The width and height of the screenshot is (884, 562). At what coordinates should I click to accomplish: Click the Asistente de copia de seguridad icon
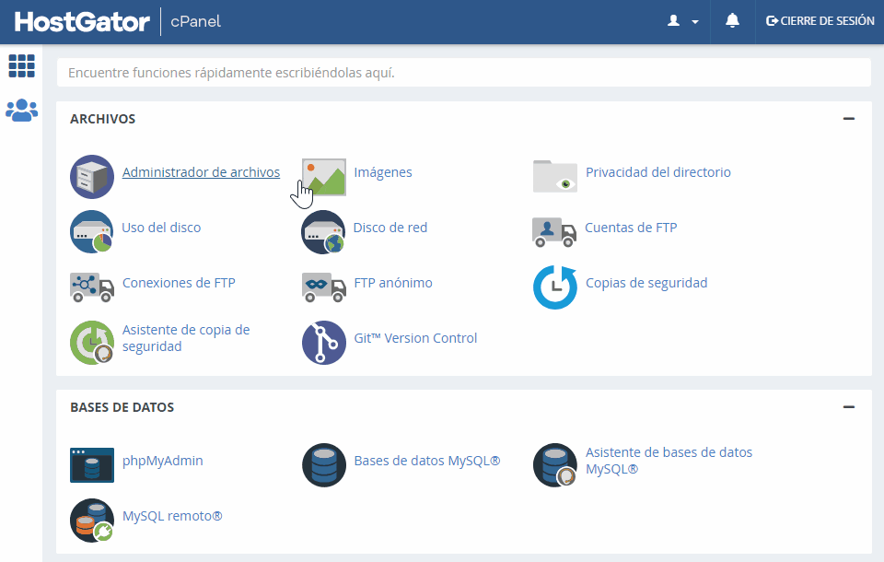(x=92, y=343)
